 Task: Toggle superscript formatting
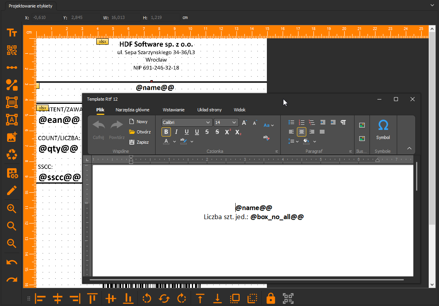(228, 132)
